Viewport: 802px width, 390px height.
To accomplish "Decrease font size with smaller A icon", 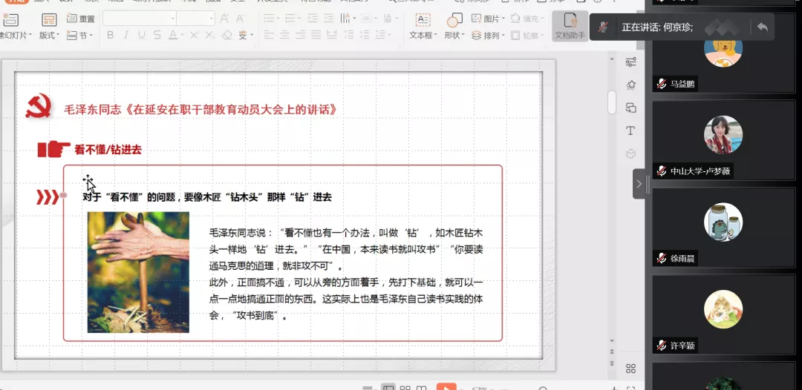I will 239,19.
